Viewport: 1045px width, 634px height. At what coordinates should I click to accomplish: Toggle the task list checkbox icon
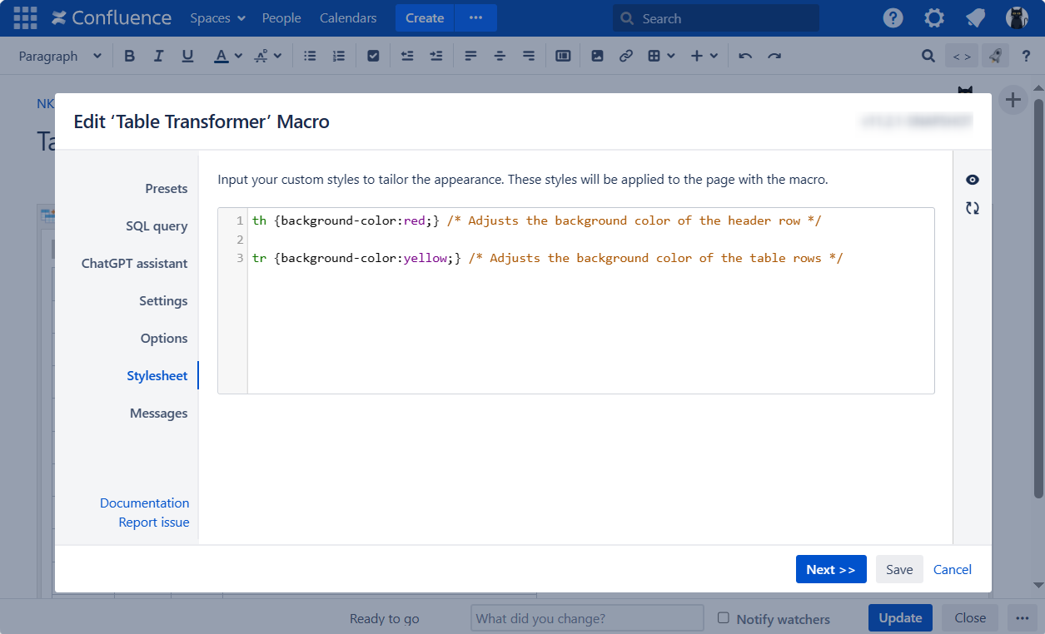click(x=373, y=56)
